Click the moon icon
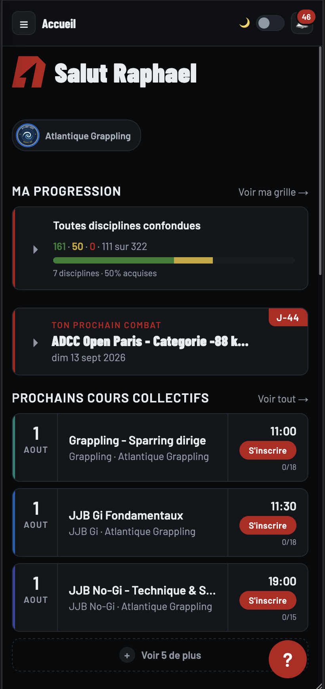 [245, 23]
